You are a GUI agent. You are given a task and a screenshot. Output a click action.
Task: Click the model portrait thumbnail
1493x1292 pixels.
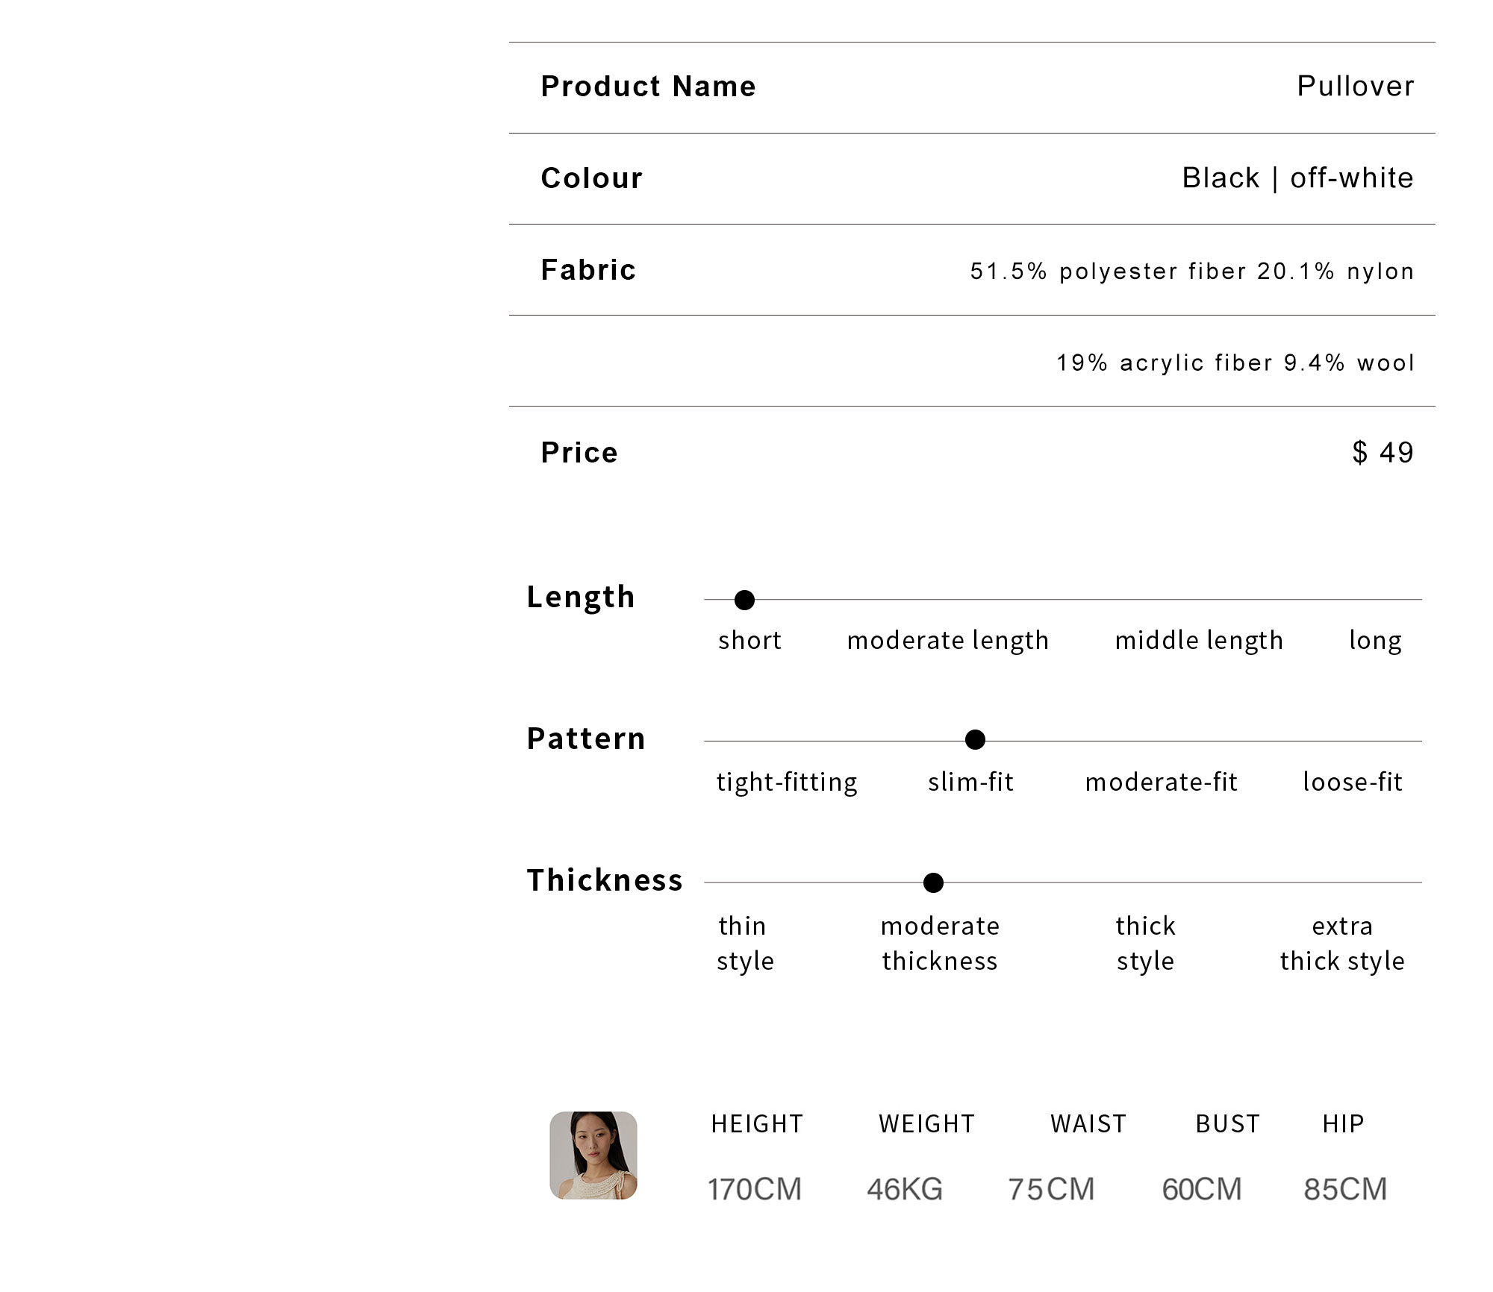[x=593, y=1155]
